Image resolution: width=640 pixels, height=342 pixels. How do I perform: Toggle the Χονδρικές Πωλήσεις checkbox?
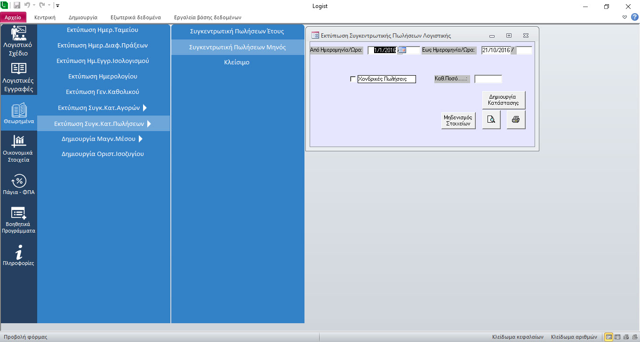pyautogui.click(x=353, y=79)
